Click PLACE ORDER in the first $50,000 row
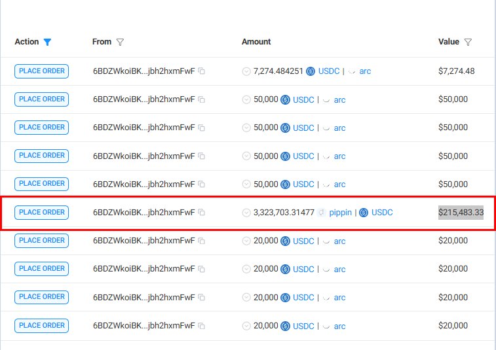 pos(41,99)
